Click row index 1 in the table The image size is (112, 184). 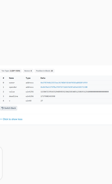(x=3, y=87)
